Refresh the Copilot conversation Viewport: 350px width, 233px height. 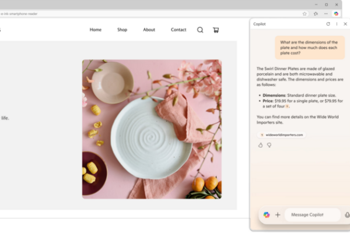click(x=328, y=24)
